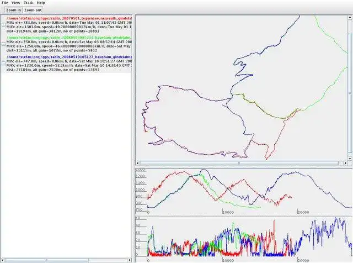Select the red tegernsee_neureuth track path
Screen dimensions: 353x263
coord(69,18)
